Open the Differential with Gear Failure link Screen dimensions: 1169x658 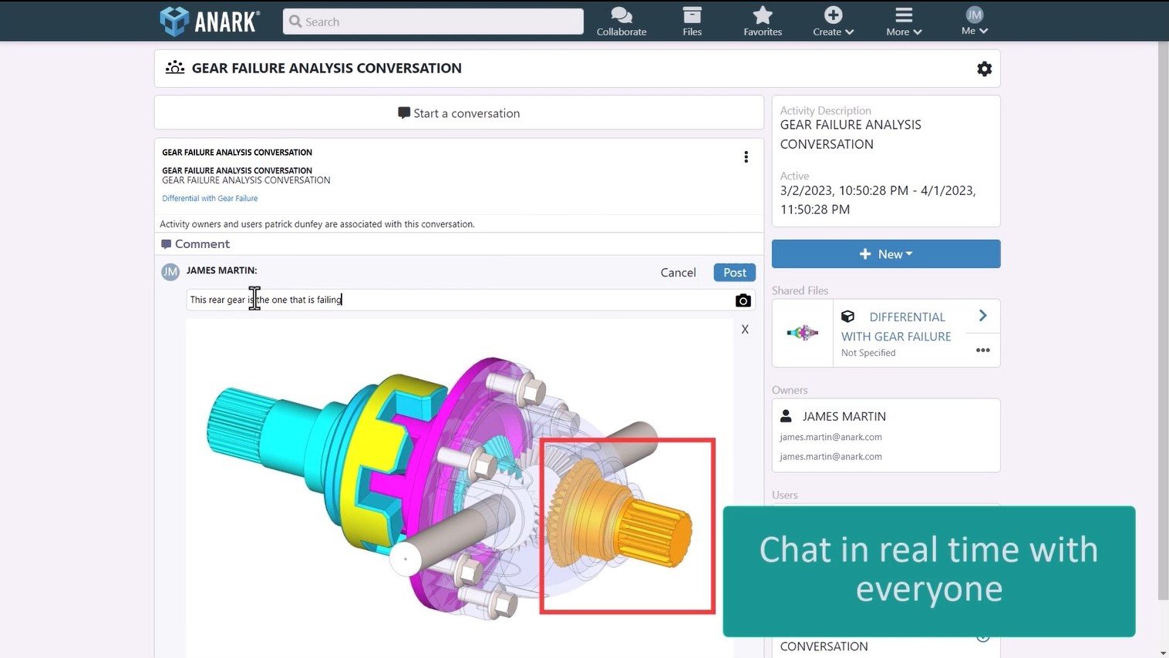point(209,198)
